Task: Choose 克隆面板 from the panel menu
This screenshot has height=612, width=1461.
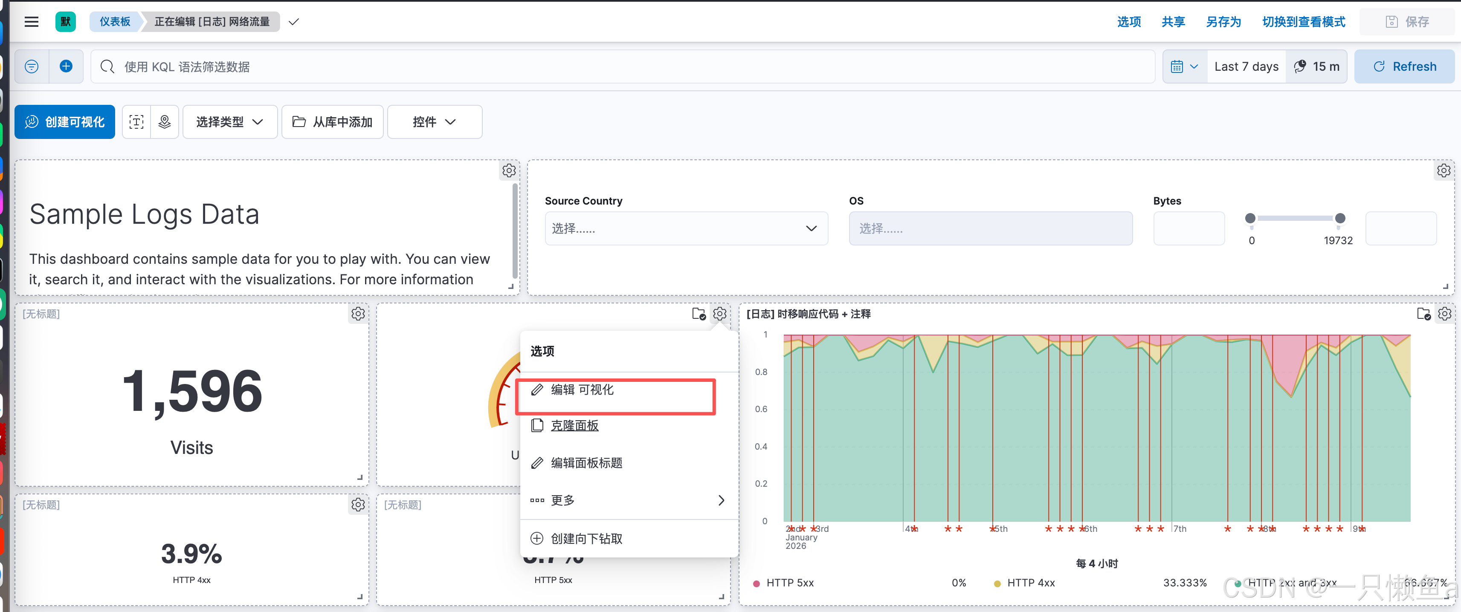Action: (574, 426)
